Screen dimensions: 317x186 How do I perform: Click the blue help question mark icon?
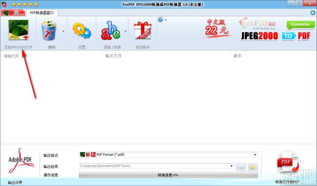coord(160,20)
